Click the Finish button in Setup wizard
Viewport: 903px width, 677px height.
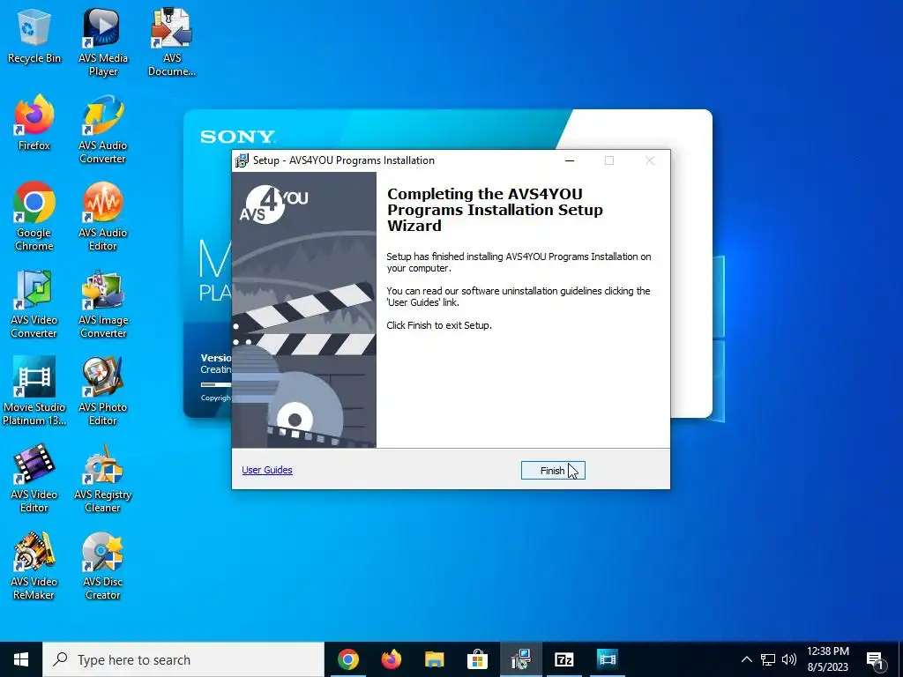pos(553,471)
